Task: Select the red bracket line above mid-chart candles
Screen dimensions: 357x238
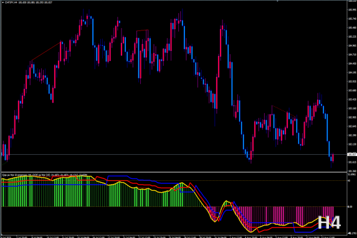Action: pyautogui.click(x=143, y=30)
